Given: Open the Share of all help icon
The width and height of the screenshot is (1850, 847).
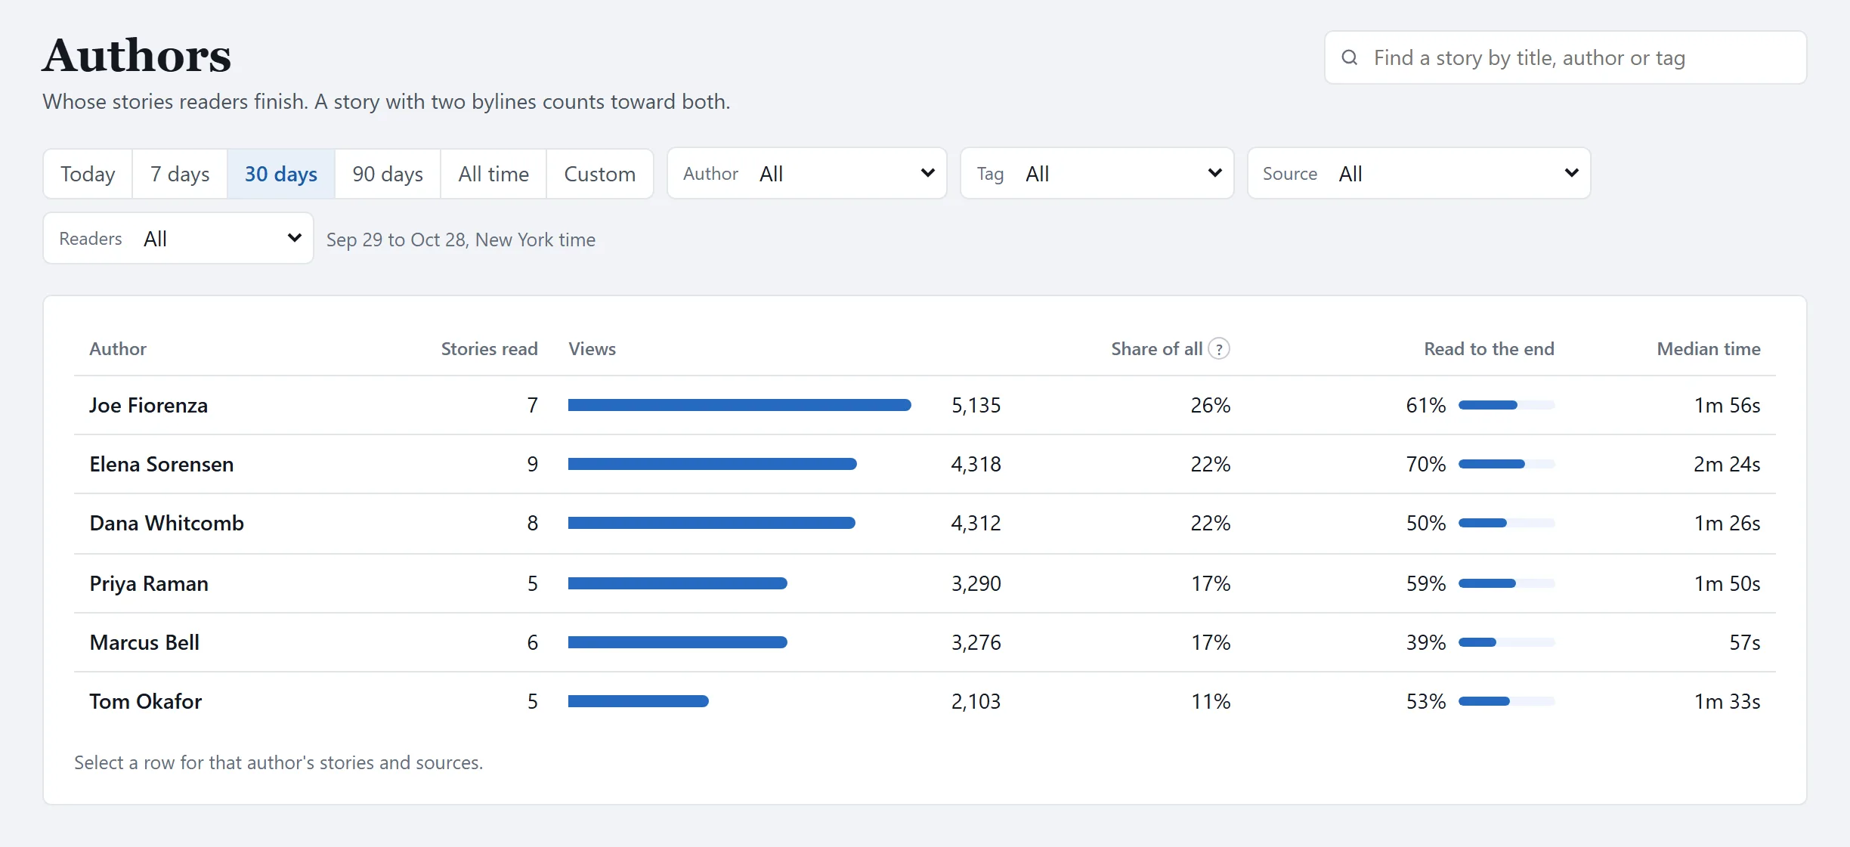Looking at the screenshot, I should point(1219,348).
